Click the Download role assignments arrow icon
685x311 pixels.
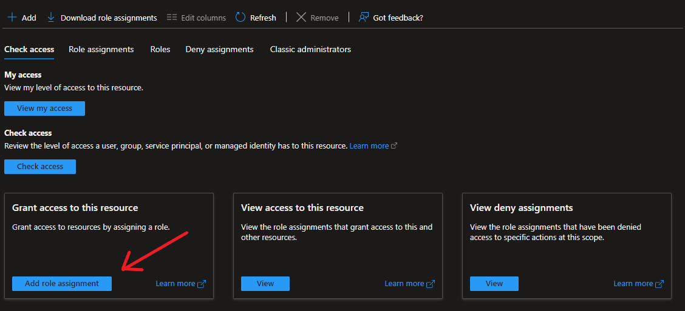[x=51, y=18]
